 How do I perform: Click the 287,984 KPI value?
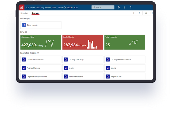point(71,45)
